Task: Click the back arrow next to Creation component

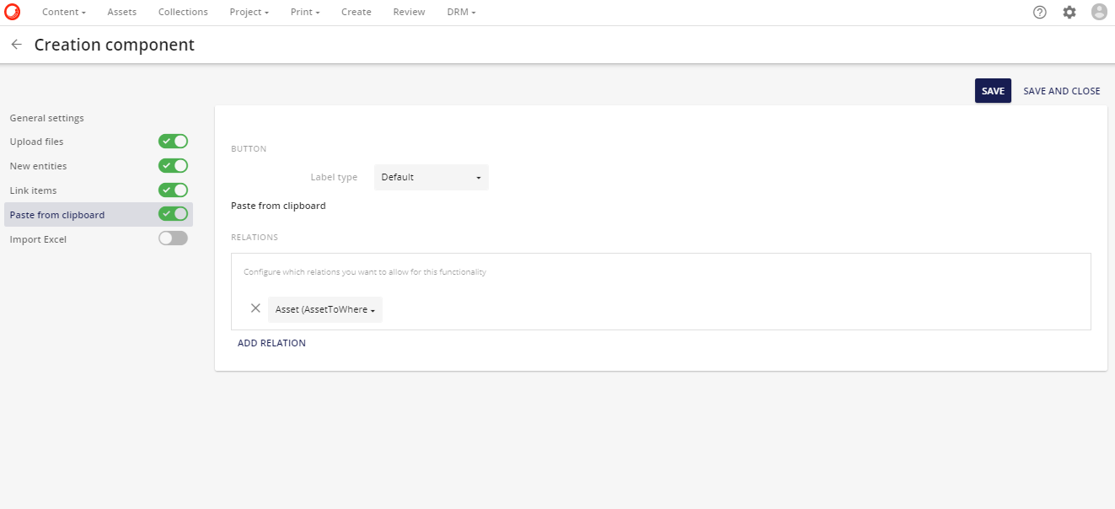Action: click(15, 44)
